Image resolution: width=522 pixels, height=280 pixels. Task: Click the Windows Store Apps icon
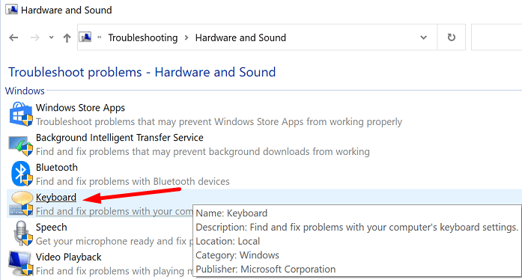click(21, 115)
